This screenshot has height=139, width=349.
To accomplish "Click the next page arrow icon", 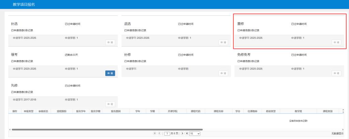I will point(182,134).
